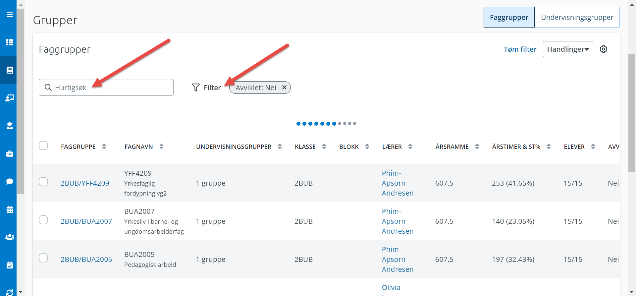Switch to the Undervisningsgrupper tab
This screenshot has height=296, width=636.
coord(577,17)
